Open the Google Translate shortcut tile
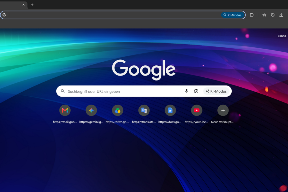The image size is (288, 192). (144, 110)
